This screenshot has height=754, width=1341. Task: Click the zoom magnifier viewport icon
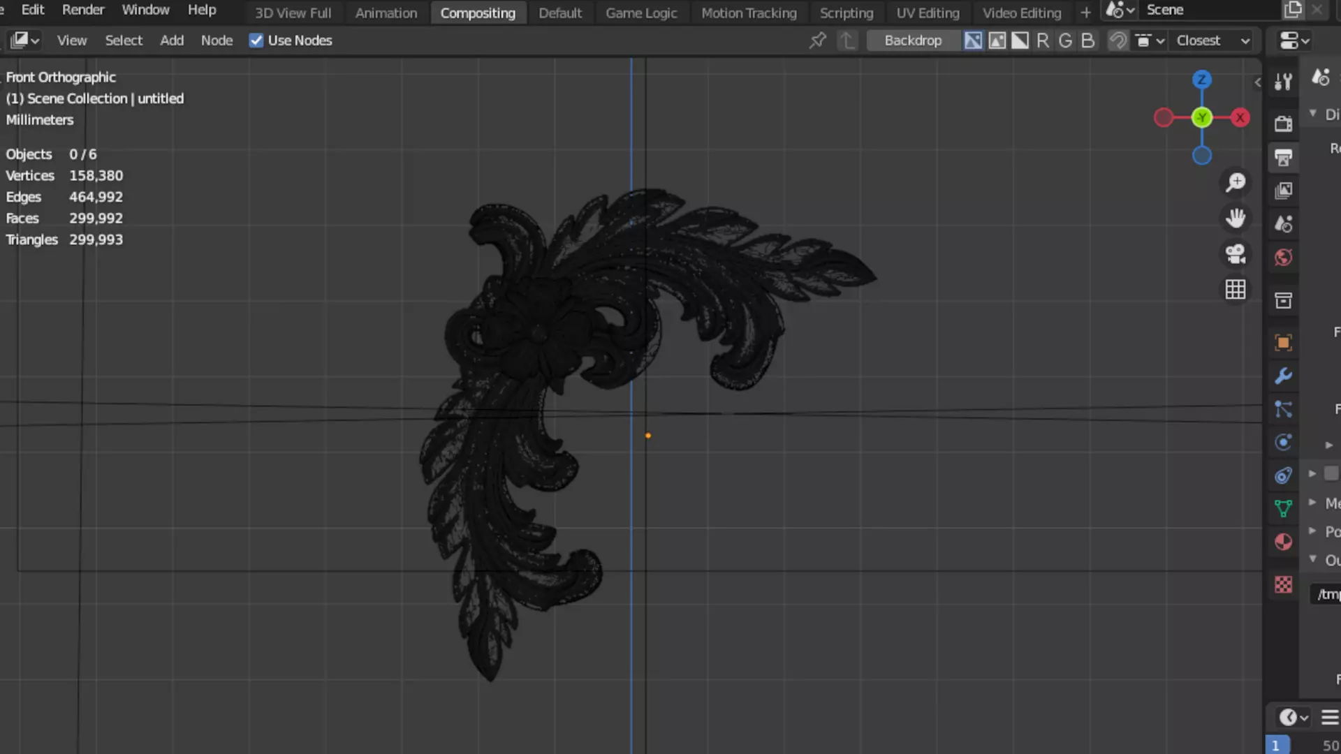pyautogui.click(x=1236, y=183)
